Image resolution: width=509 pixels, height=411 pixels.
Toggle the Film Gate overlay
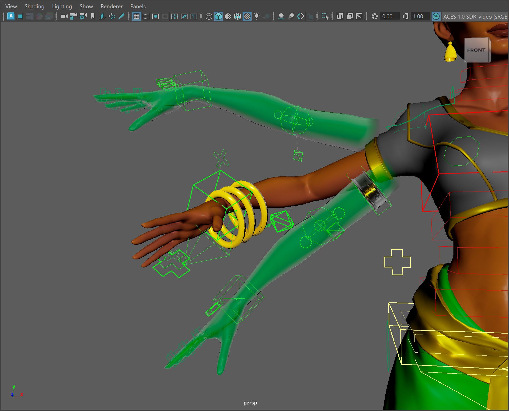[146, 17]
